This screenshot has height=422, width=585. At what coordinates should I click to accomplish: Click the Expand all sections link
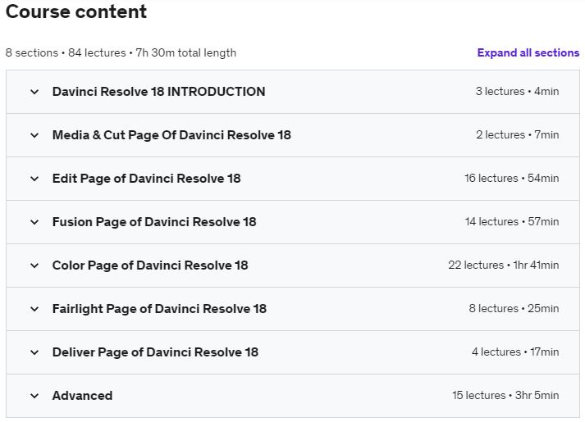(x=528, y=53)
